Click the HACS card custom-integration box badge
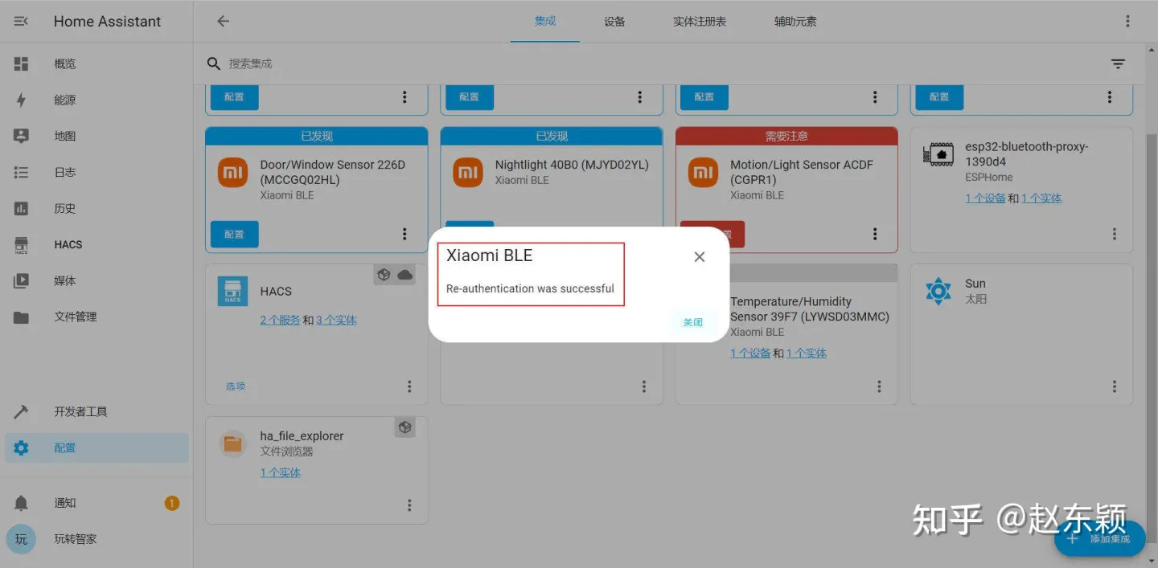This screenshot has height=568, width=1158. 384,275
